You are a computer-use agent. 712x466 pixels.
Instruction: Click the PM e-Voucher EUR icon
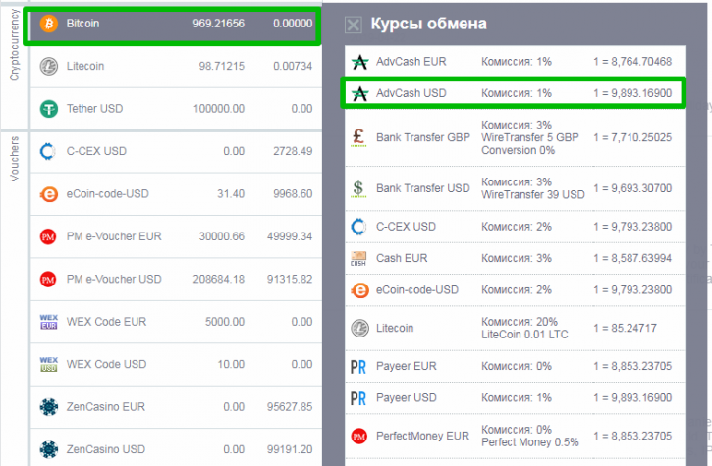pyautogui.click(x=48, y=236)
